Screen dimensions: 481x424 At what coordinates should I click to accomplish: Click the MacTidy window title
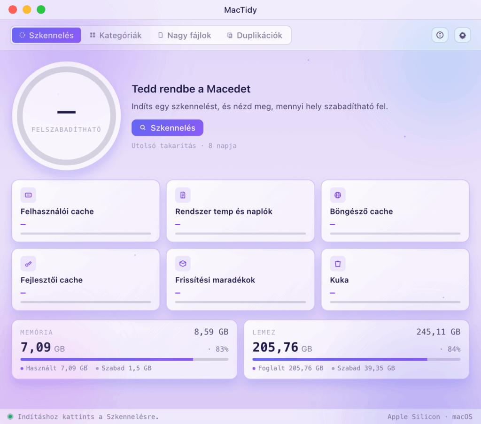coord(240,10)
